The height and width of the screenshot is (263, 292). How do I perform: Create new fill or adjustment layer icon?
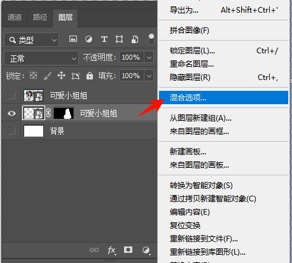pyautogui.click(x=146, y=250)
